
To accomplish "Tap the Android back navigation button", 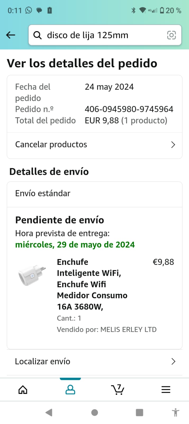I will [49, 413].
